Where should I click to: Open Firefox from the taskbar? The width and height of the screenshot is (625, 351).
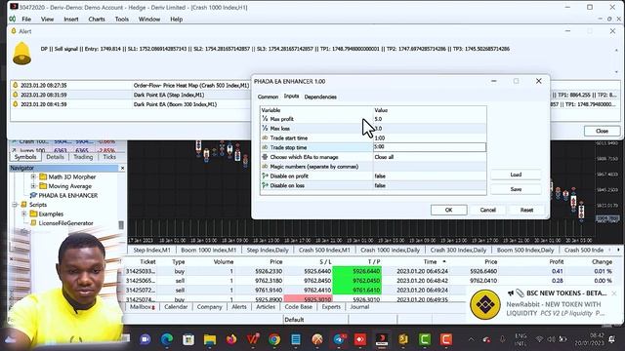(231, 339)
